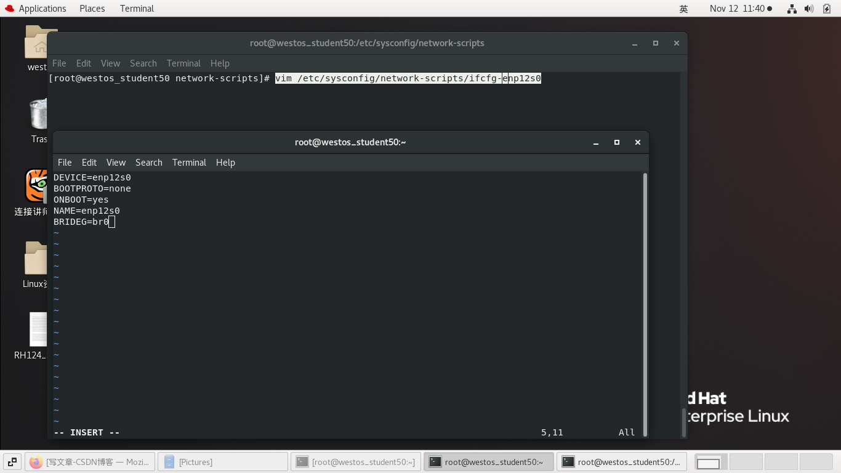The height and width of the screenshot is (473, 841).
Task: Open the Help menu of the inner terminal
Action: coord(225,162)
